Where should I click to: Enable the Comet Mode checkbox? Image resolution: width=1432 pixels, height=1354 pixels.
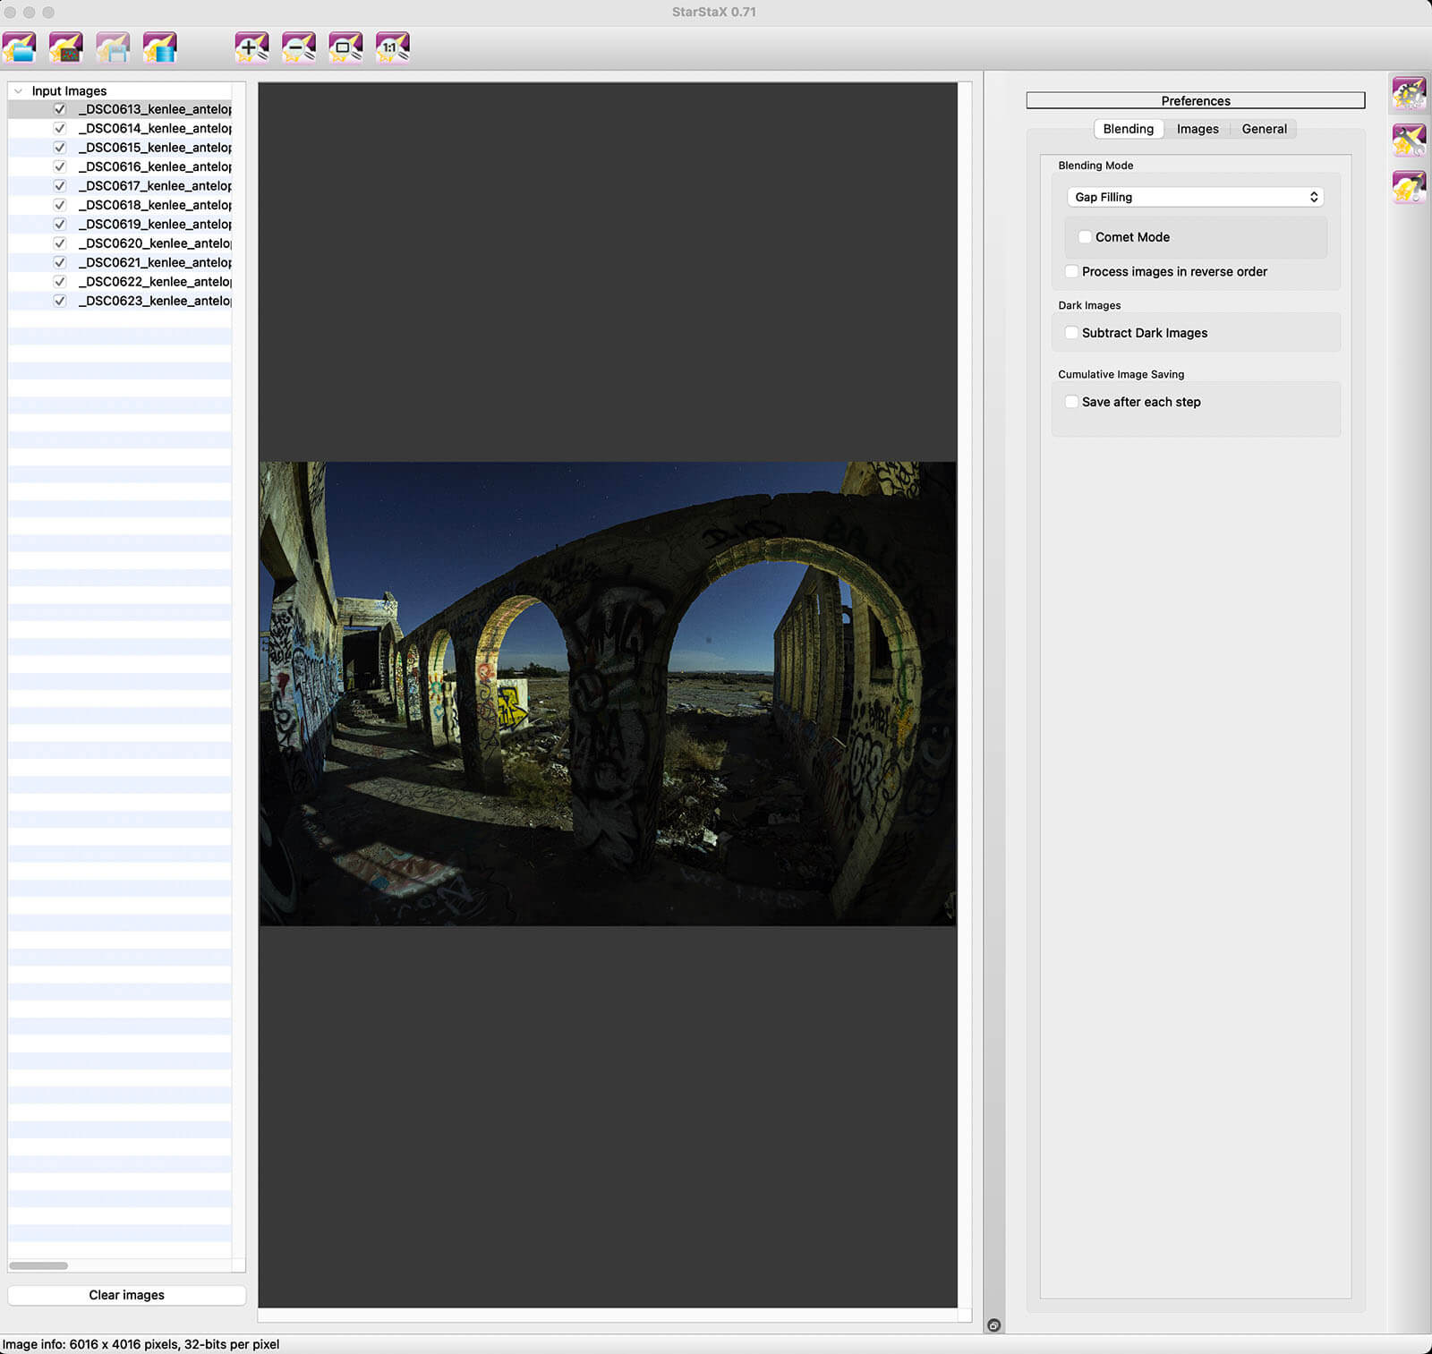pos(1085,237)
